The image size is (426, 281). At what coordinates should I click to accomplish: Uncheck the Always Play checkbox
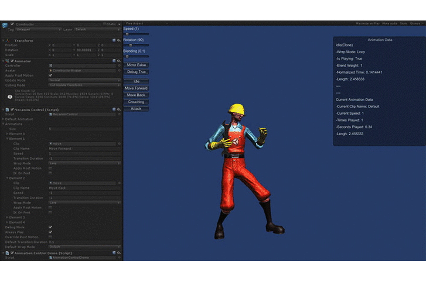tap(50, 232)
